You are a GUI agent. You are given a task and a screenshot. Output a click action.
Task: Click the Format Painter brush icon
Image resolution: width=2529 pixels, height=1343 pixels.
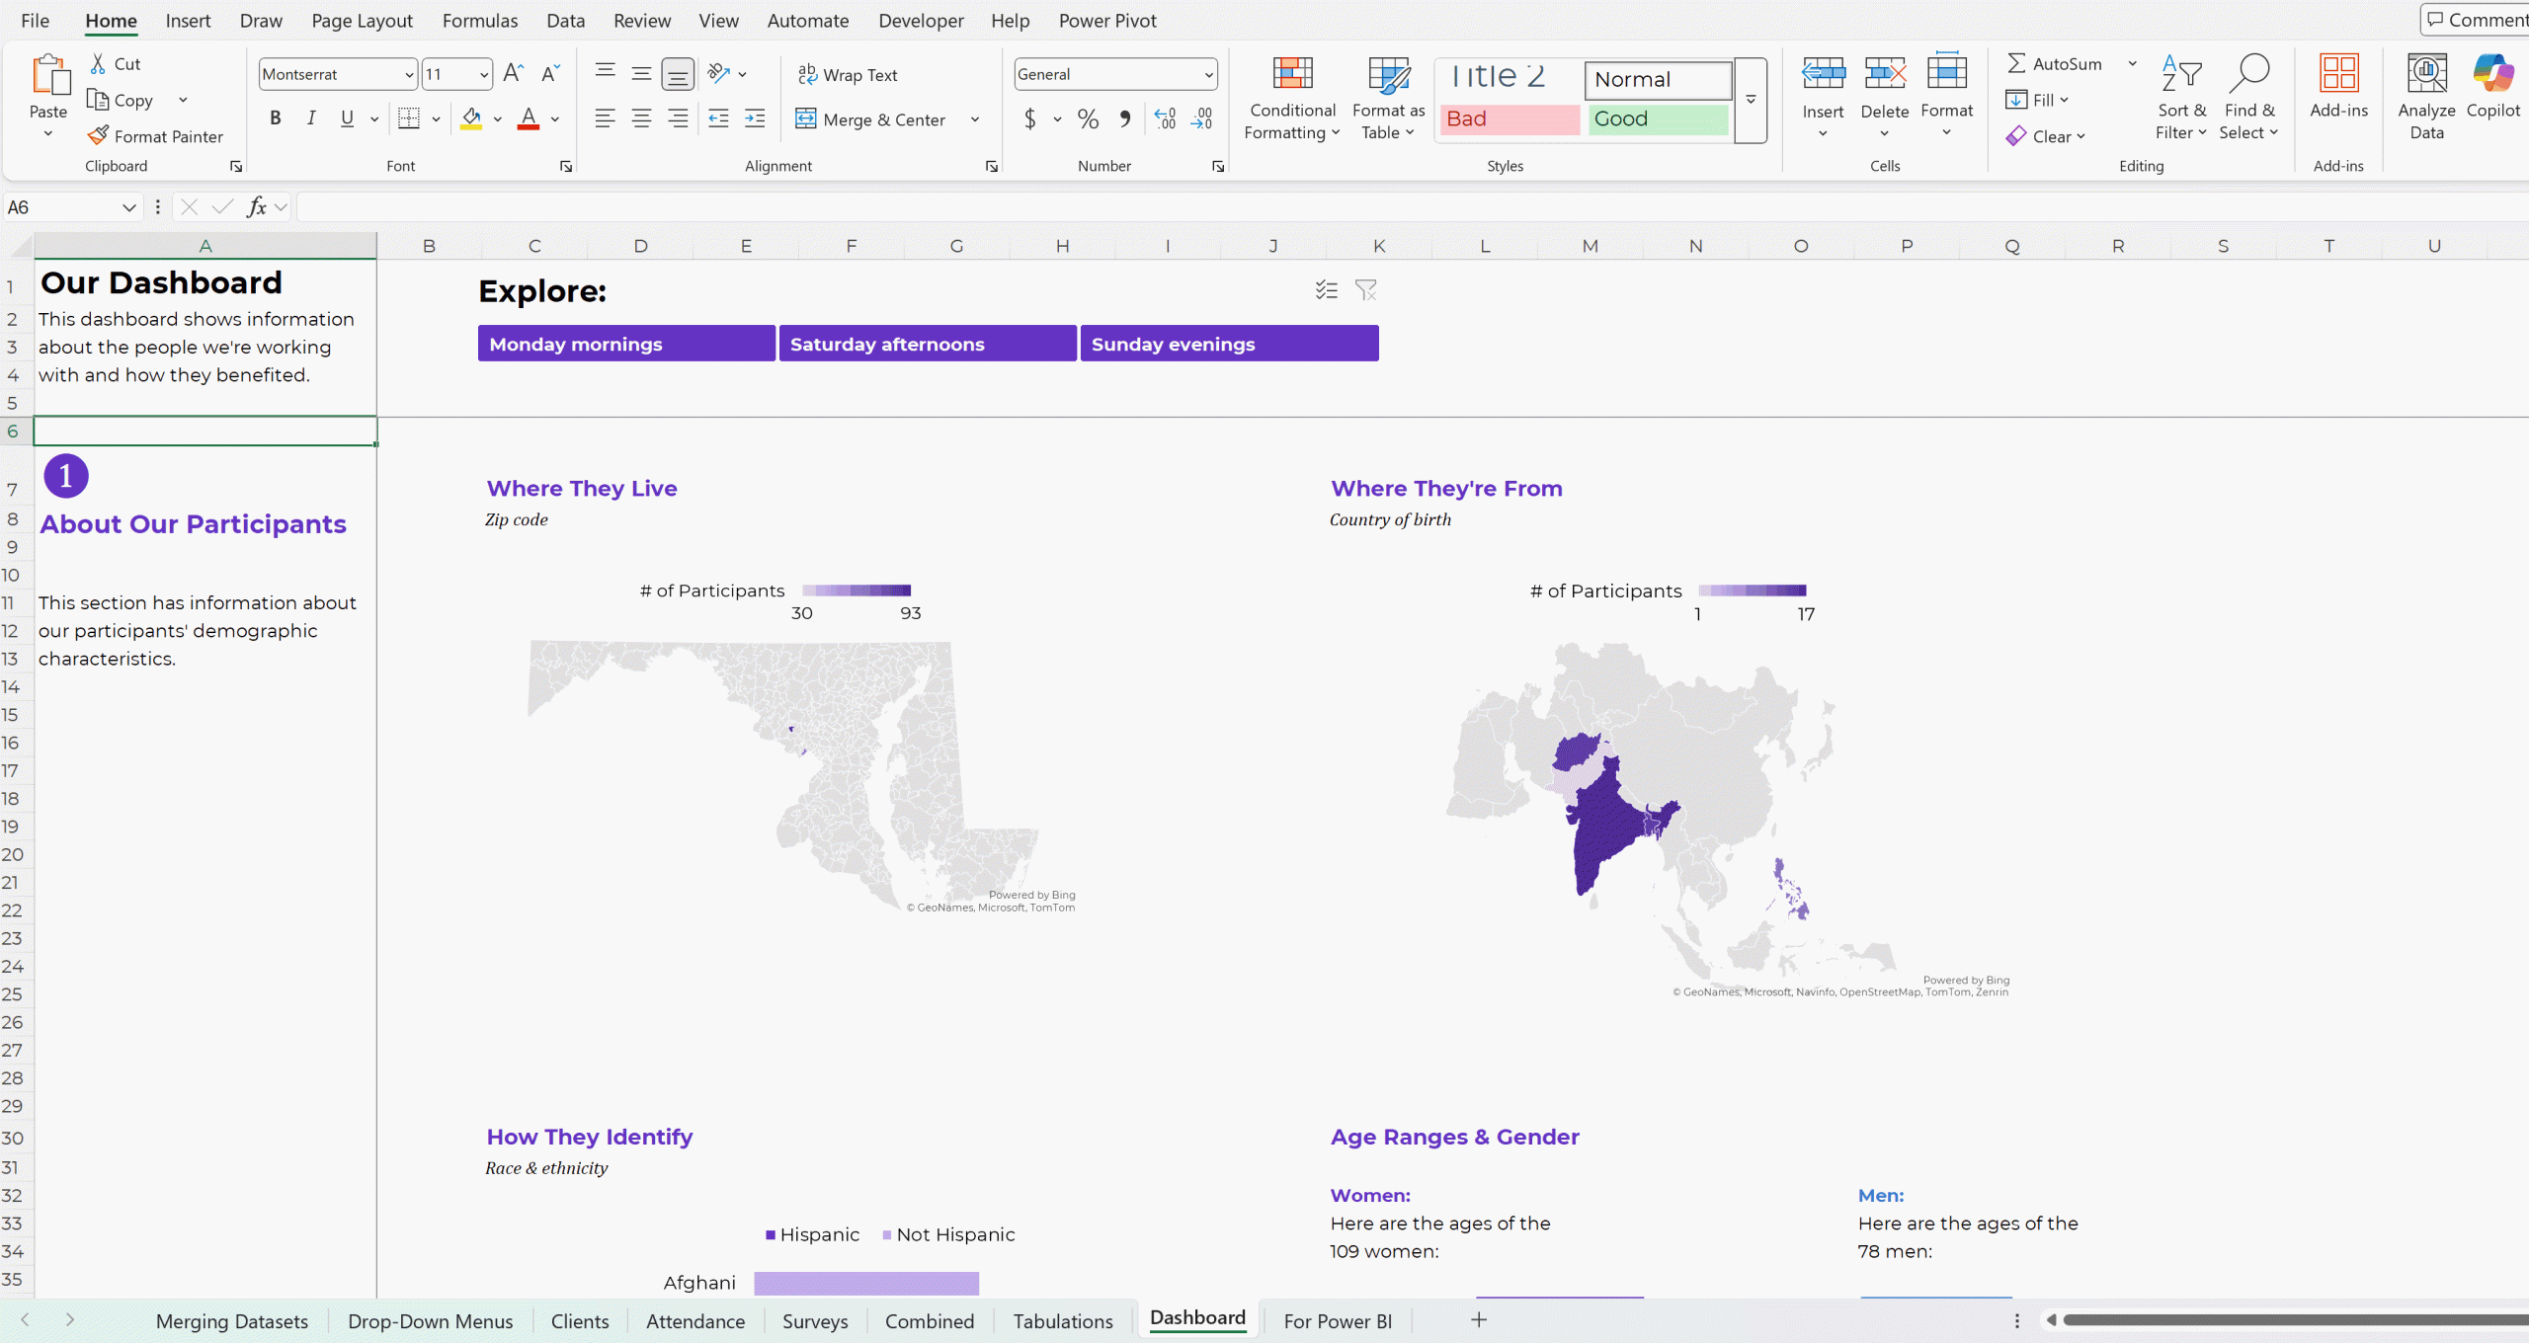point(98,136)
